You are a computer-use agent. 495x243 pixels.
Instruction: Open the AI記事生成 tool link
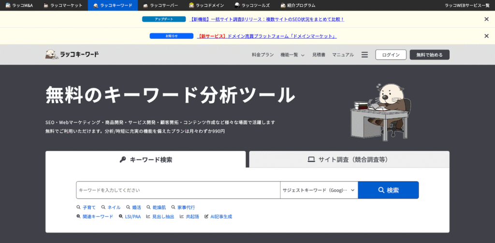point(221,217)
